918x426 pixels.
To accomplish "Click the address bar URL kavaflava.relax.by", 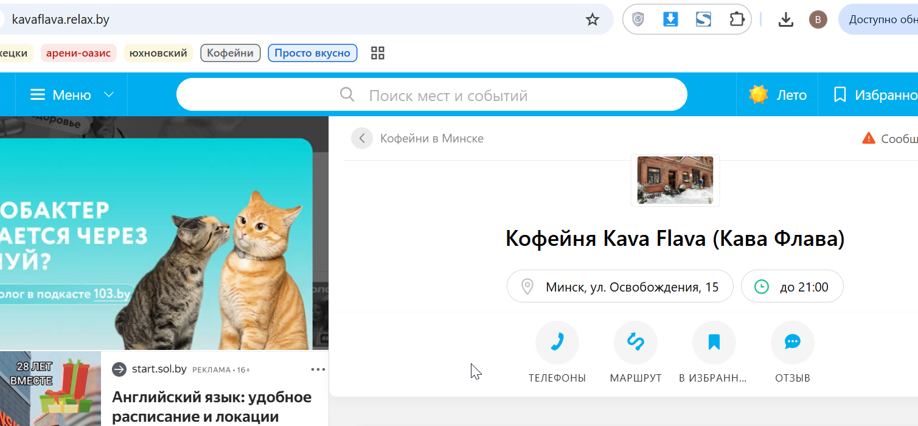I will 61,19.
